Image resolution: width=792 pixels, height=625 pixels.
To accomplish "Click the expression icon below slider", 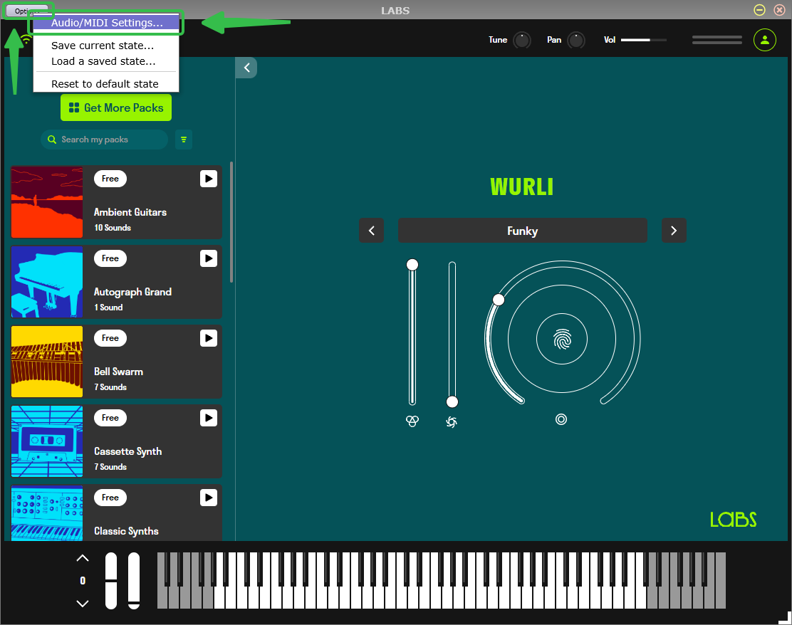I will [412, 421].
